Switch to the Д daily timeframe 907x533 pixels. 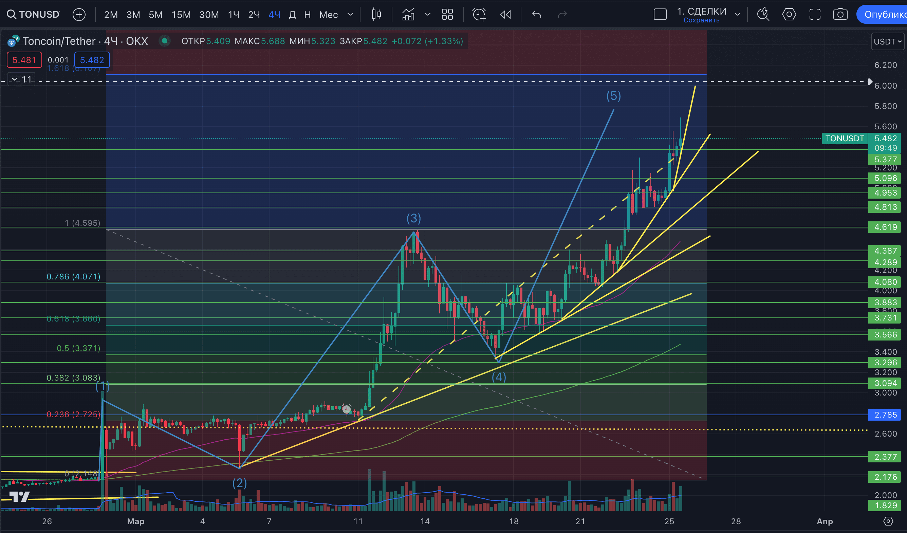pos(292,14)
